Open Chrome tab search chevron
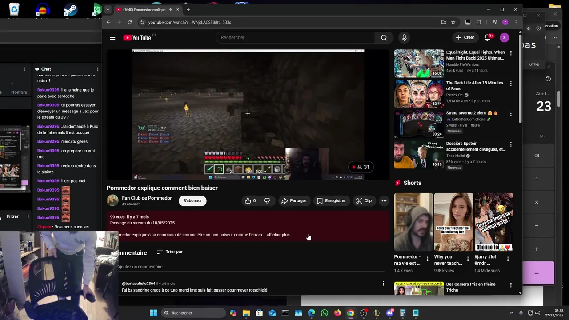The width and height of the screenshot is (569, 320). pyautogui.click(x=108, y=9)
